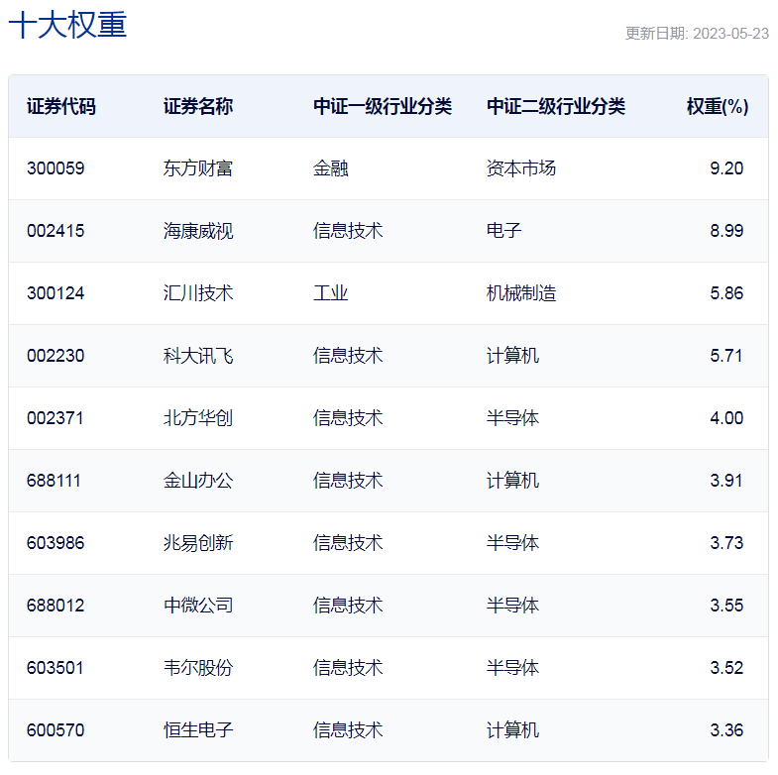Select the weight value 3.55
This screenshot has width=778, height=775.
(x=726, y=606)
